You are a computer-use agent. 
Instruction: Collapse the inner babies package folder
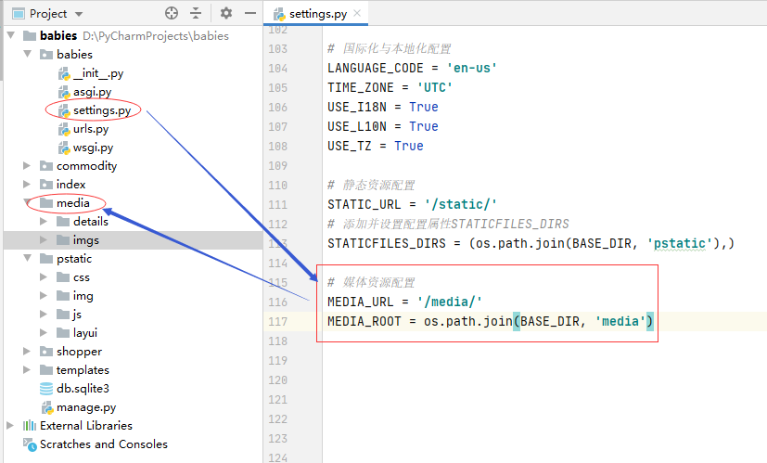tap(28, 54)
